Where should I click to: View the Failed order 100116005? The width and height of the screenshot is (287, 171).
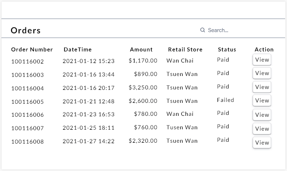pos(262,101)
